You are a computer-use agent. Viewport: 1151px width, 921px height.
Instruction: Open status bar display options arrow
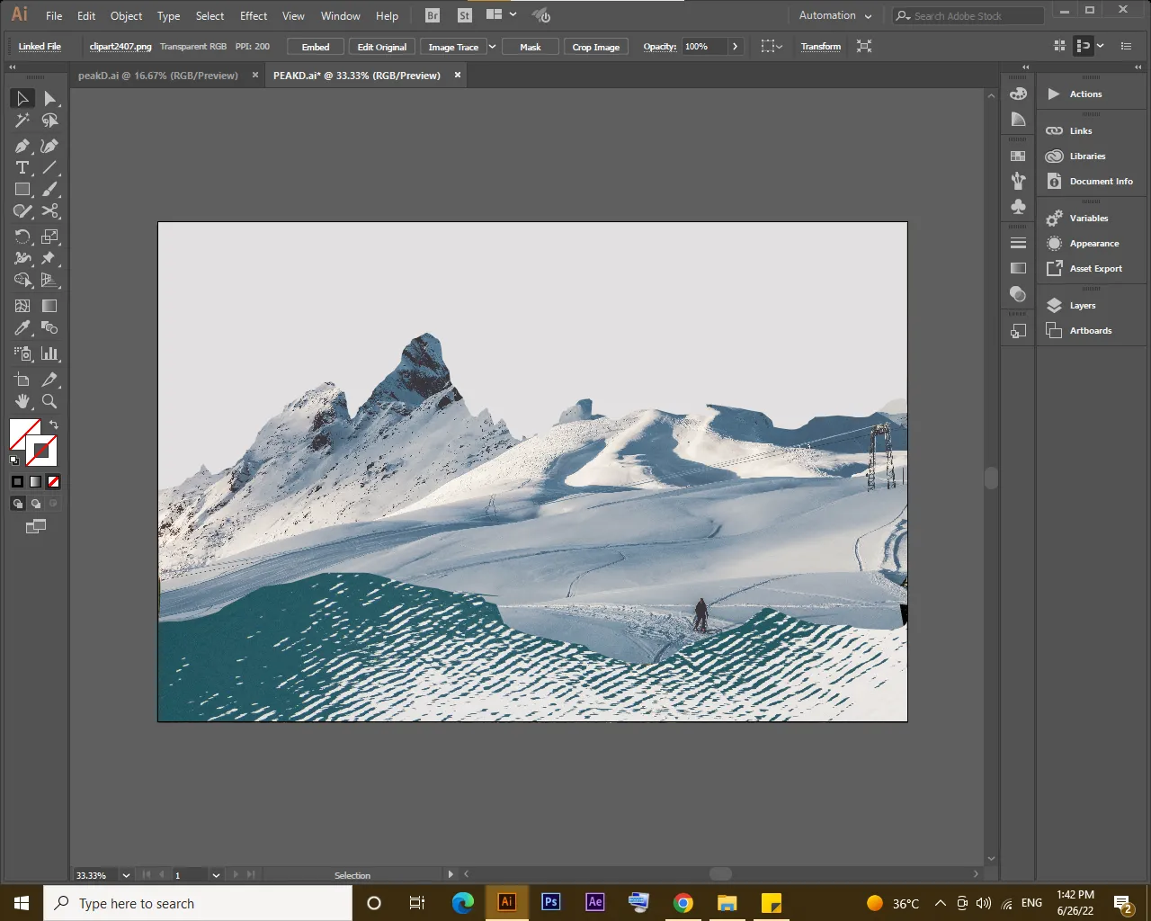click(x=451, y=874)
